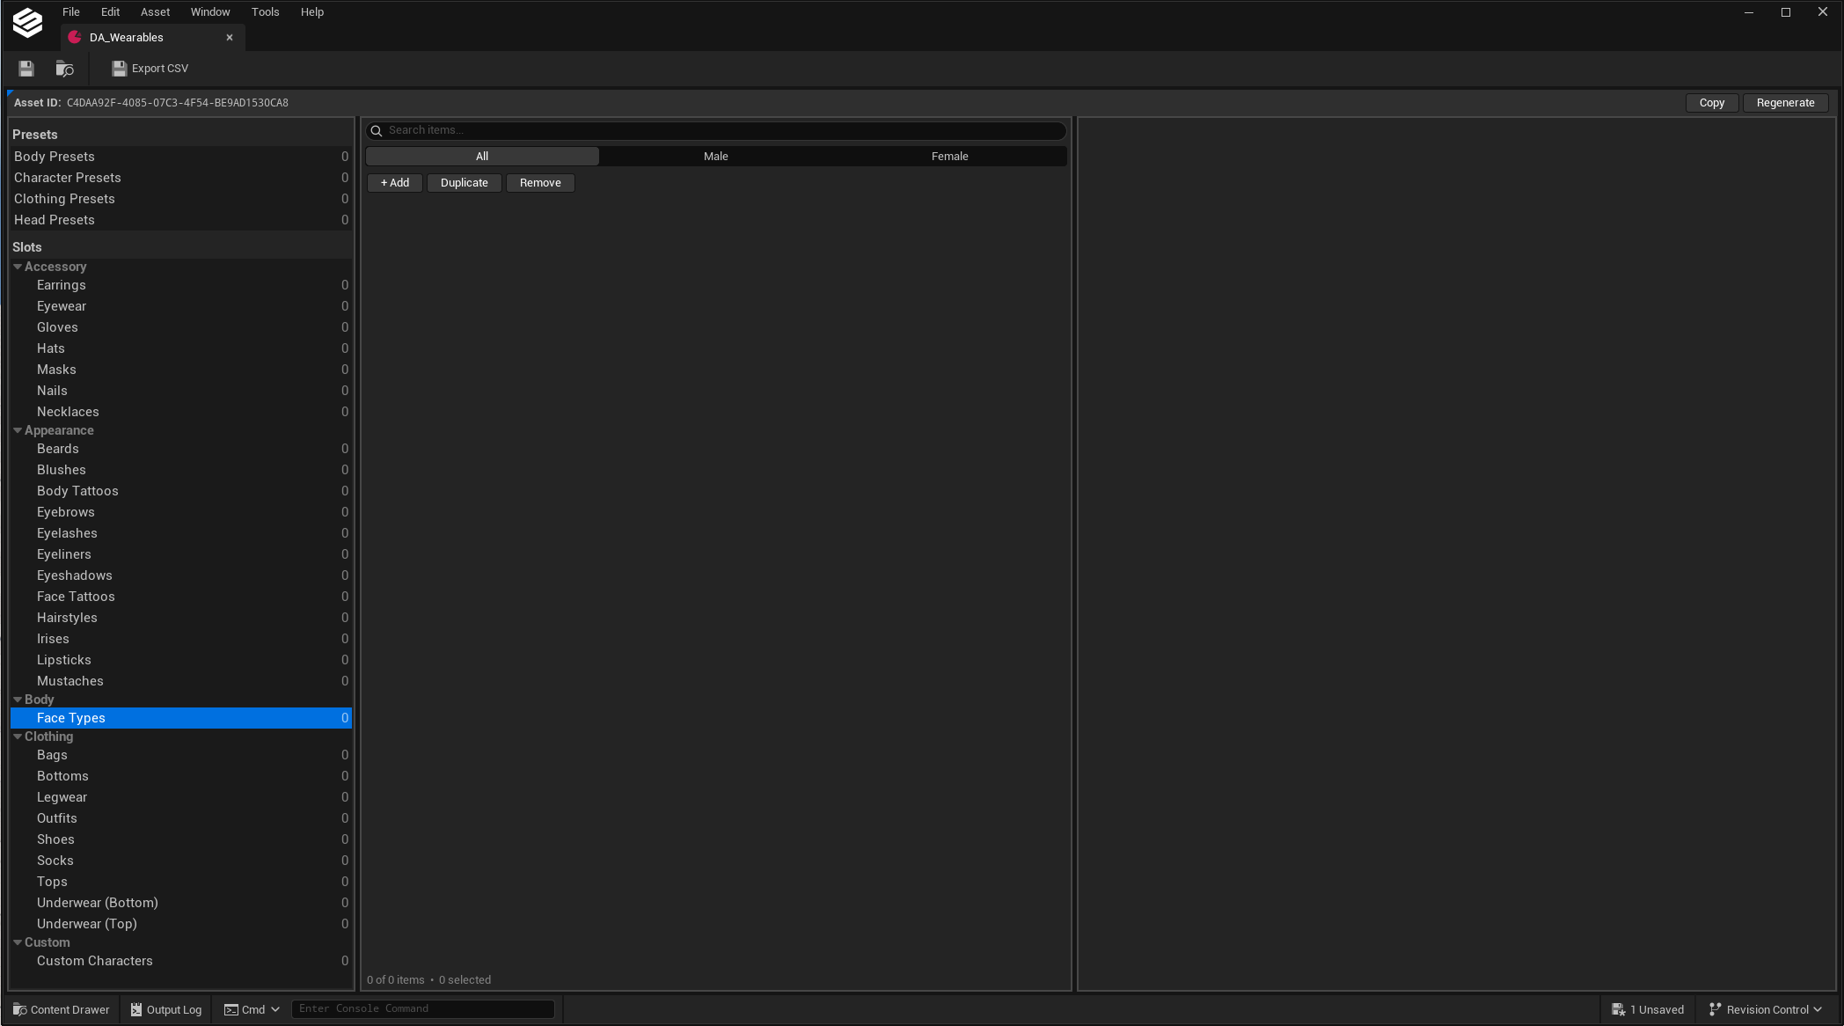1844x1026 pixels.
Task: Click the + Add button
Action: [x=395, y=183]
